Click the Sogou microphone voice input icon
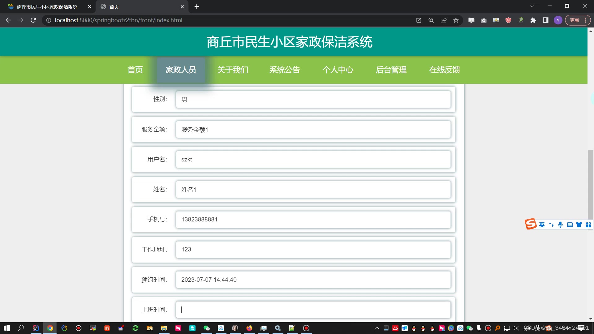Viewport: 594px width, 334px height. tap(560, 225)
